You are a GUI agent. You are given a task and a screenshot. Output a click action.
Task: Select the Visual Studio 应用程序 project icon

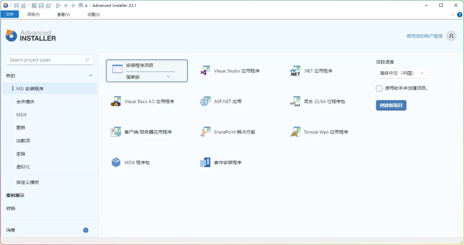coord(205,71)
